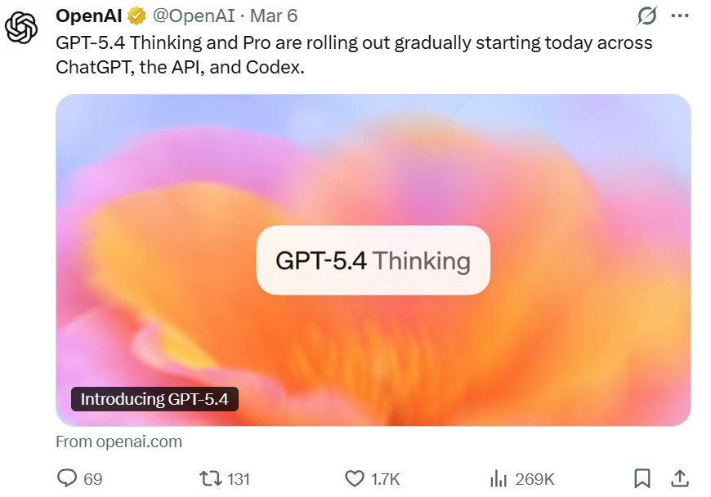Click the 'Introducing GPT-5.4' caption label
Image resolution: width=711 pixels, height=497 pixels.
click(154, 399)
